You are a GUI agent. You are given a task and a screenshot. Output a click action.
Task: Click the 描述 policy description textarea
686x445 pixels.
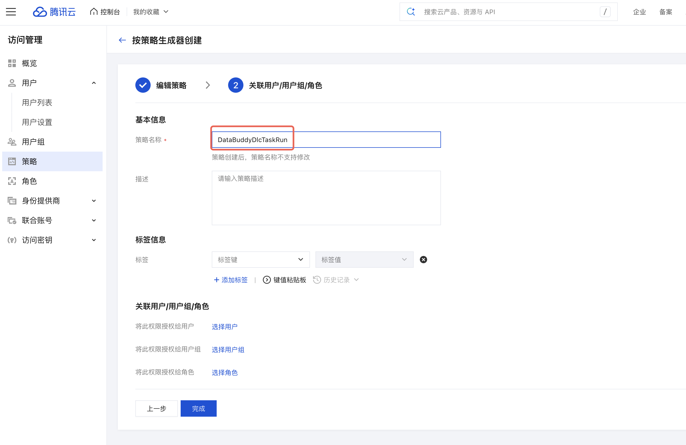coord(326,198)
